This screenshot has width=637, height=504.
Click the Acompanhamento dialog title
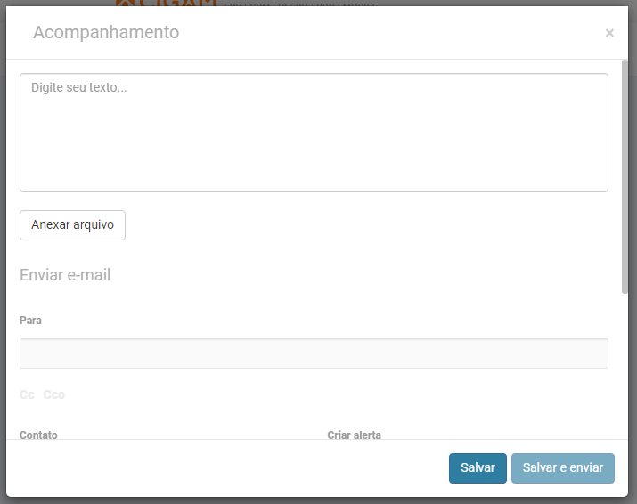pos(106,33)
